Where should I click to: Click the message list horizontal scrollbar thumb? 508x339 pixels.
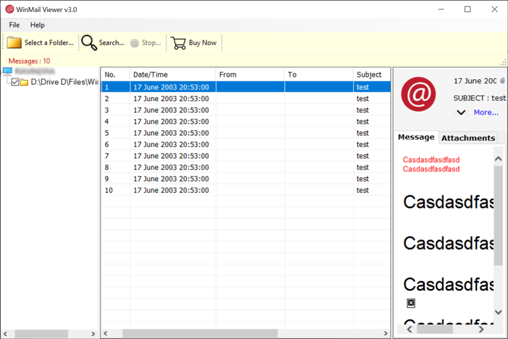[x=200, y=333]
